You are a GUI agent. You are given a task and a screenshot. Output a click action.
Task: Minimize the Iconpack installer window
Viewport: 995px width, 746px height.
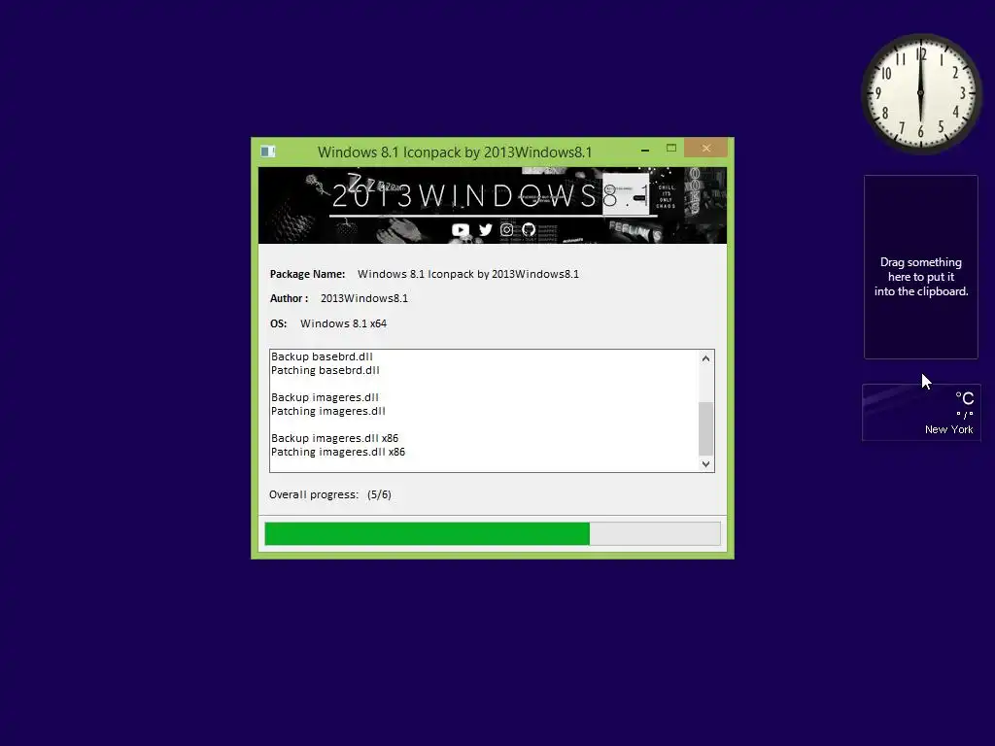(645, 150)
